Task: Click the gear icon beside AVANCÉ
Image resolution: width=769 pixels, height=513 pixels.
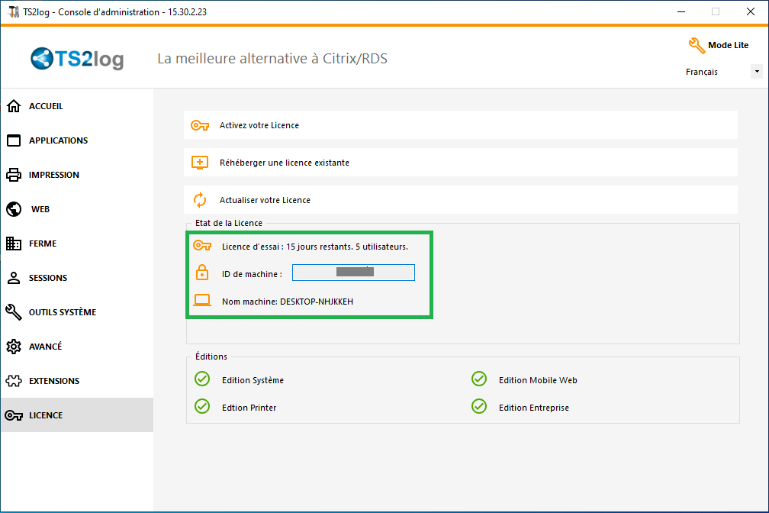Action: [x=14, y=347]
